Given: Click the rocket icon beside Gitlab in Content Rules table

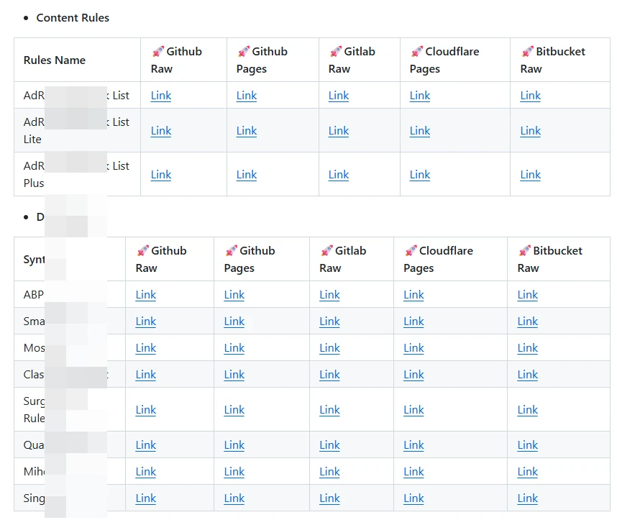Looking at the screenshot, I should (x=335, y=52).
